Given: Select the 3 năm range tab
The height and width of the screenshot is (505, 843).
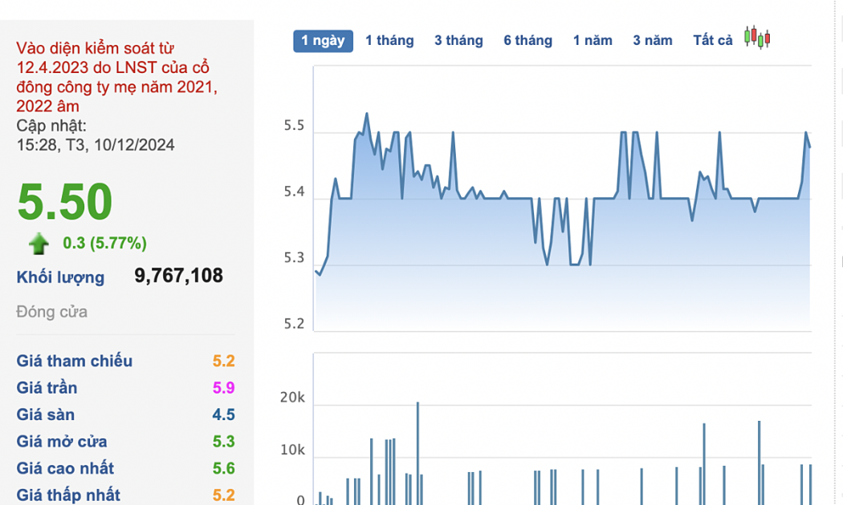Looking at the screenshot, I should click(652, 40).
